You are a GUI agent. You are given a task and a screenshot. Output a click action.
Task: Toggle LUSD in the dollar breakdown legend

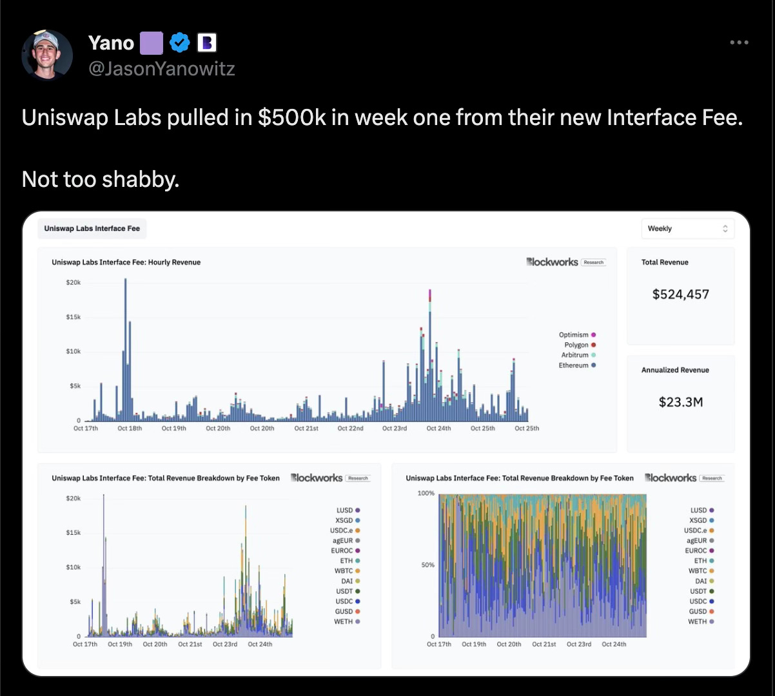point(348,510)
